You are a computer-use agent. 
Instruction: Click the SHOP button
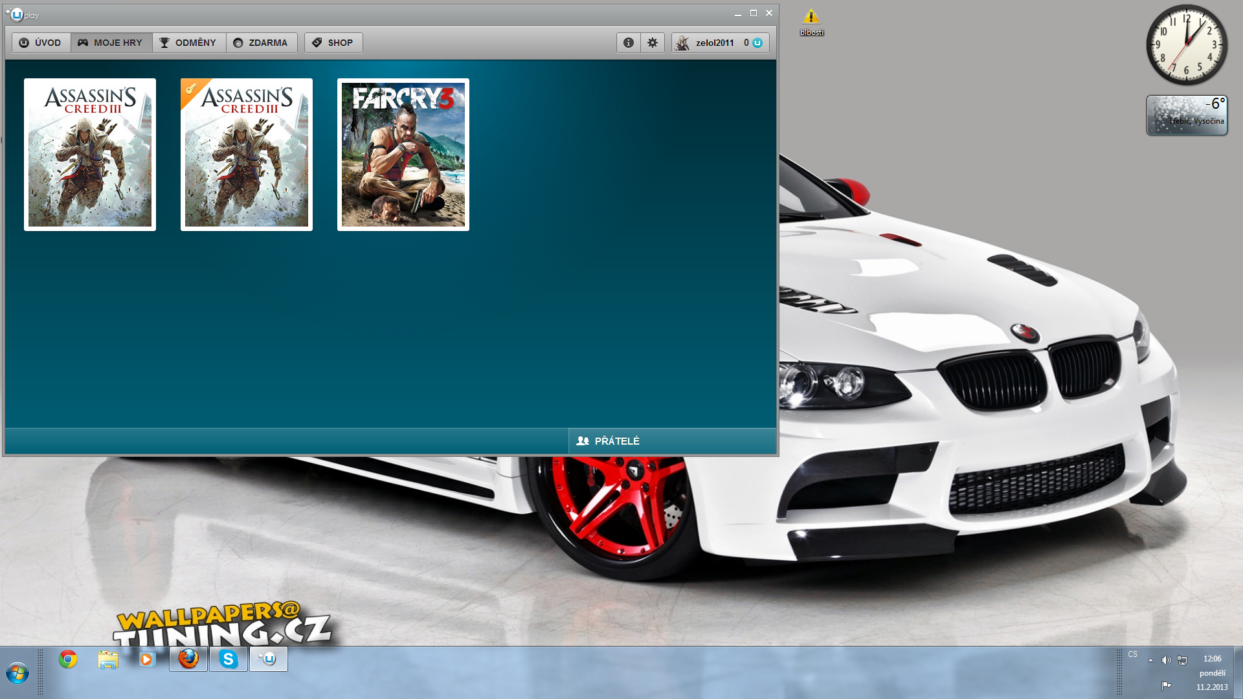point(333,43)
